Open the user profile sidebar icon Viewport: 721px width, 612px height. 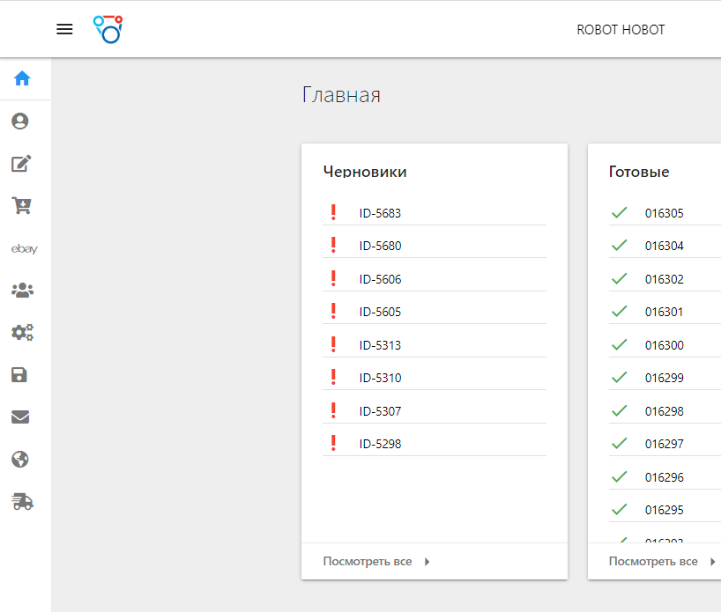coord(19,122)
